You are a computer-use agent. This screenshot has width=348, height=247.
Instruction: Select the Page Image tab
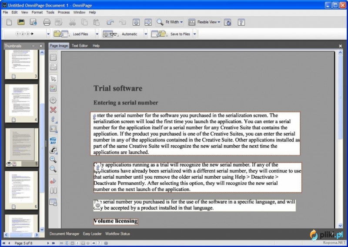(59, 46)
